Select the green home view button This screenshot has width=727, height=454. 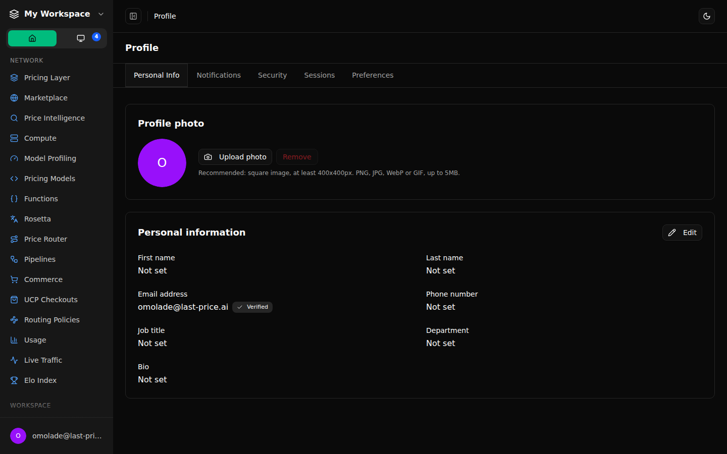[32, 38]
